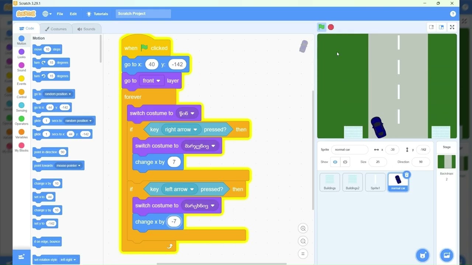Select the normal car sprite thumbnail
The width and height of the screenshot is (472, 265).
(398, 182)
